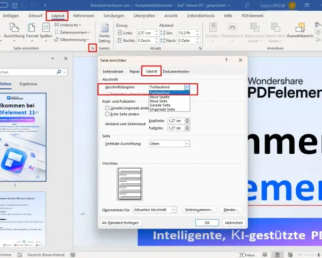The image size is (322, 258).
Task: Click the read mode view icon
Action: tap(265, 255)
